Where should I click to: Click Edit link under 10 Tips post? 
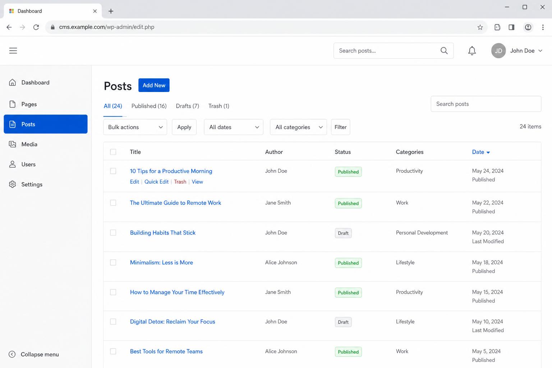(134, 182)
